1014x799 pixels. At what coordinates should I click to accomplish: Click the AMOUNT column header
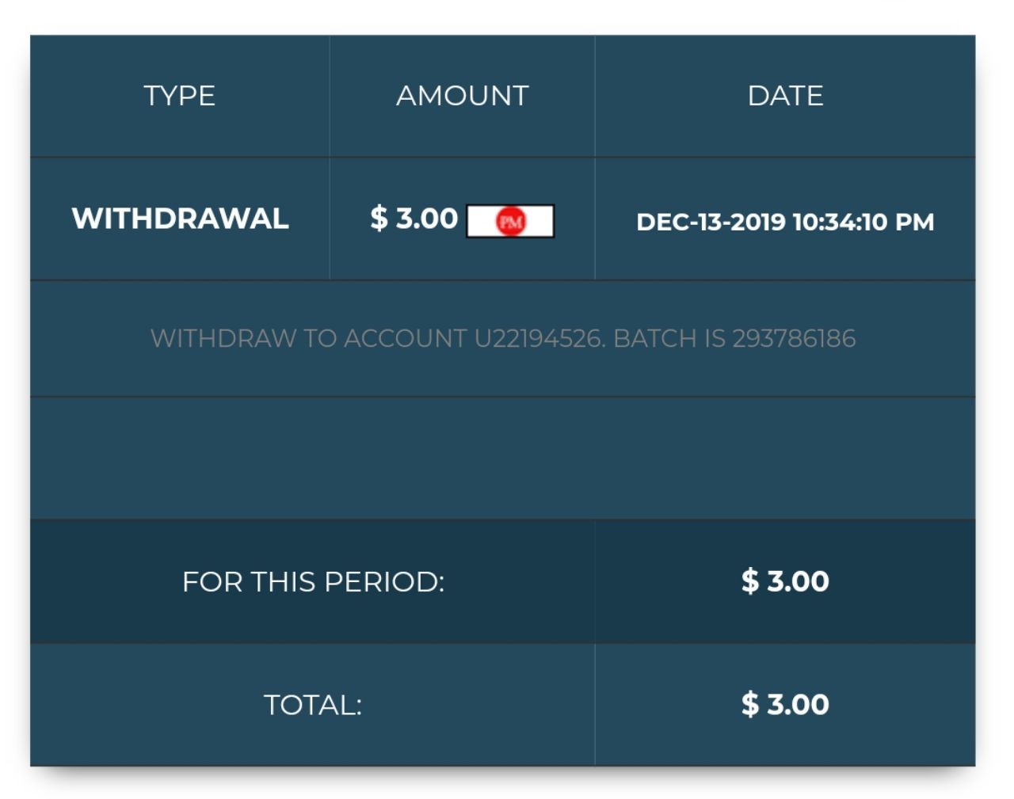[463, 96]
